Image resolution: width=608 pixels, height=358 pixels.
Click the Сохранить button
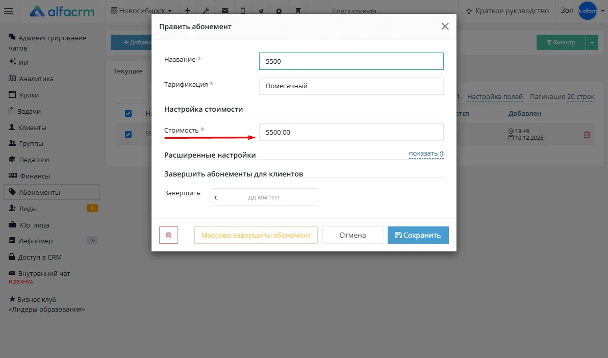tap(418, 235)
